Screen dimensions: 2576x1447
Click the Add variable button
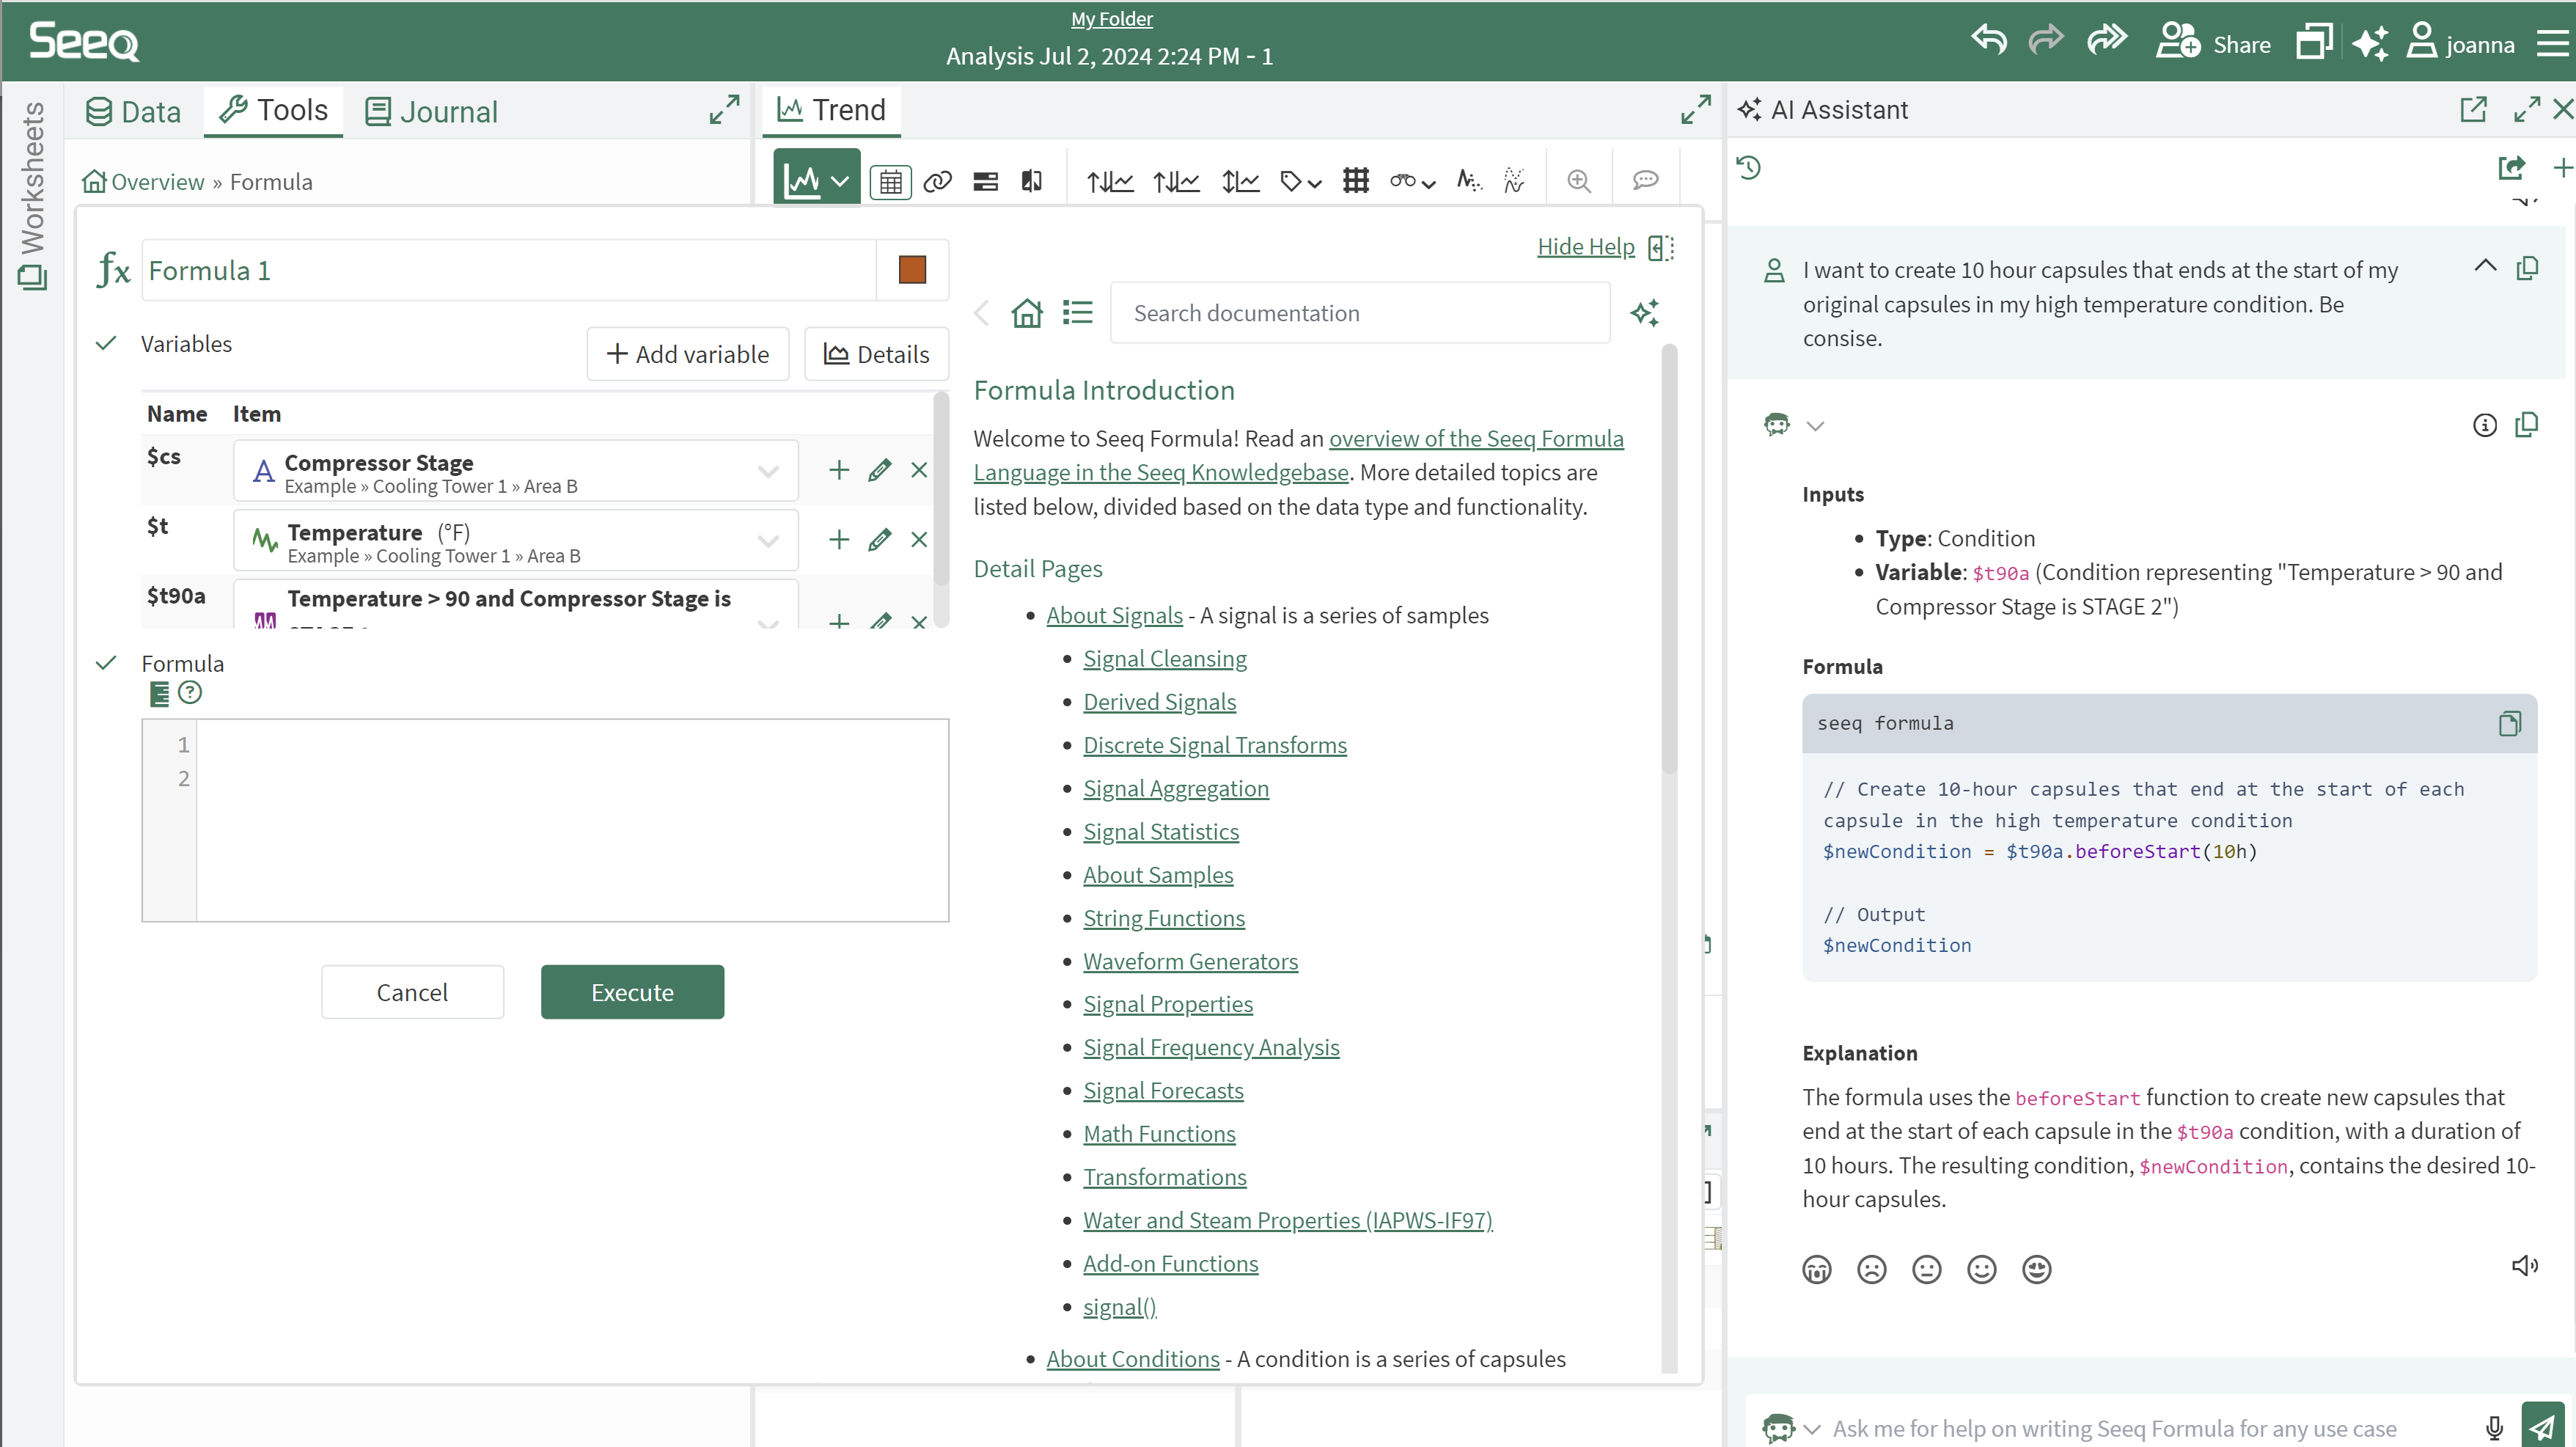click(688, 354)
